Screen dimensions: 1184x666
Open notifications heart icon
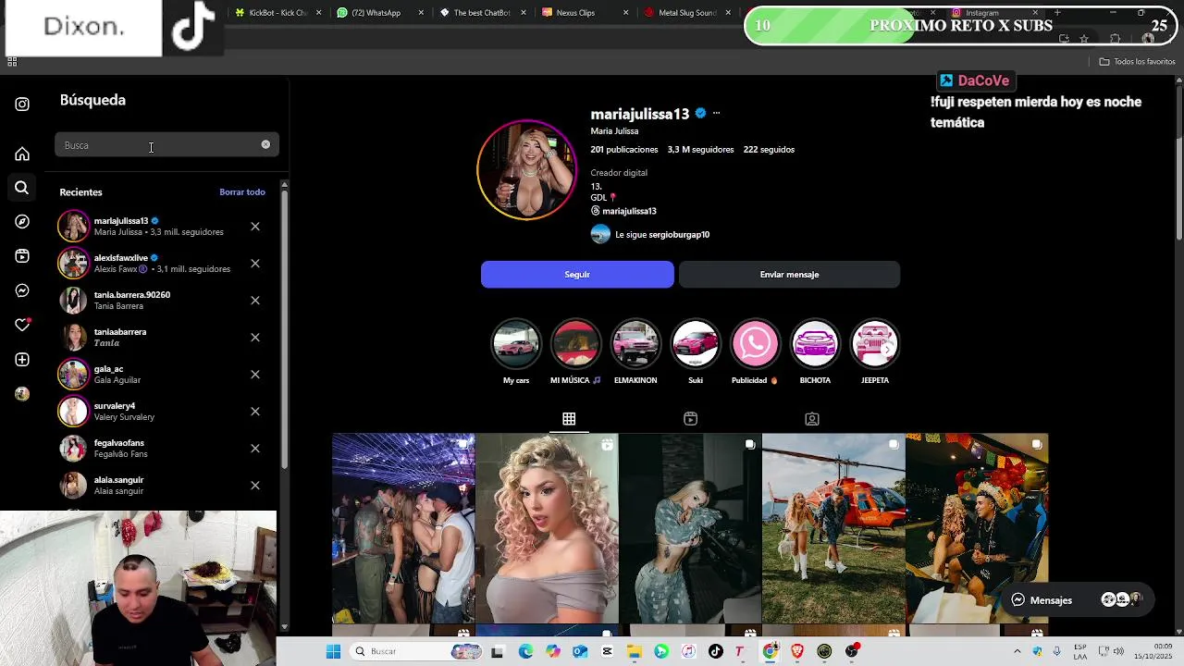pyautogui.click(x=22, y=325)
